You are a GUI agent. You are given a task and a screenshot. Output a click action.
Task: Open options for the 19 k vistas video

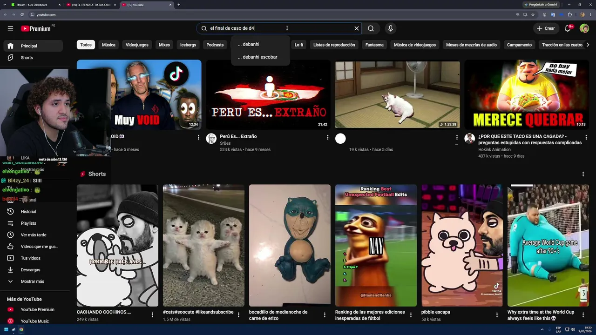457,137
